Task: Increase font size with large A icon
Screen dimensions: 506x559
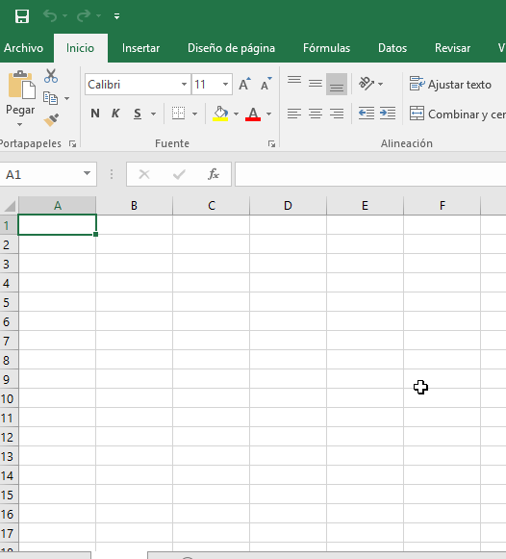Action: click(x=244, y=84)
